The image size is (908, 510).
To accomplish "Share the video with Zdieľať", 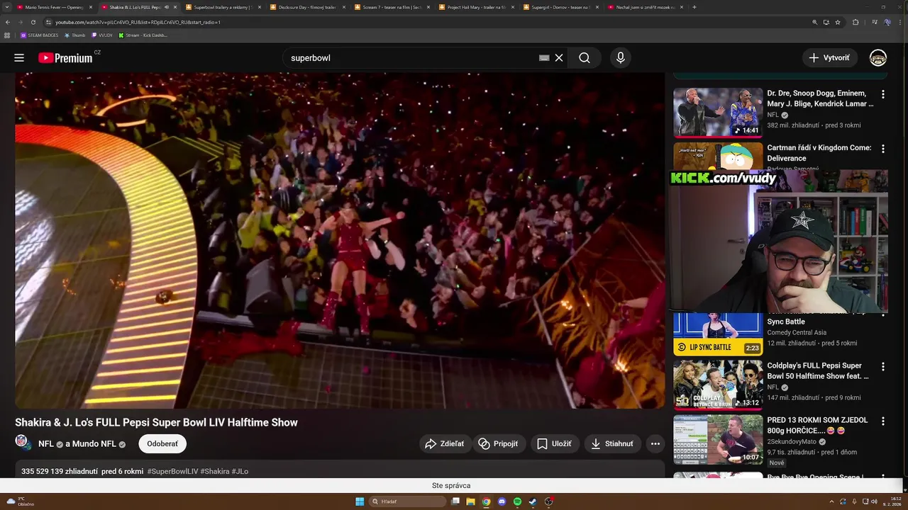I will point(444,444).
